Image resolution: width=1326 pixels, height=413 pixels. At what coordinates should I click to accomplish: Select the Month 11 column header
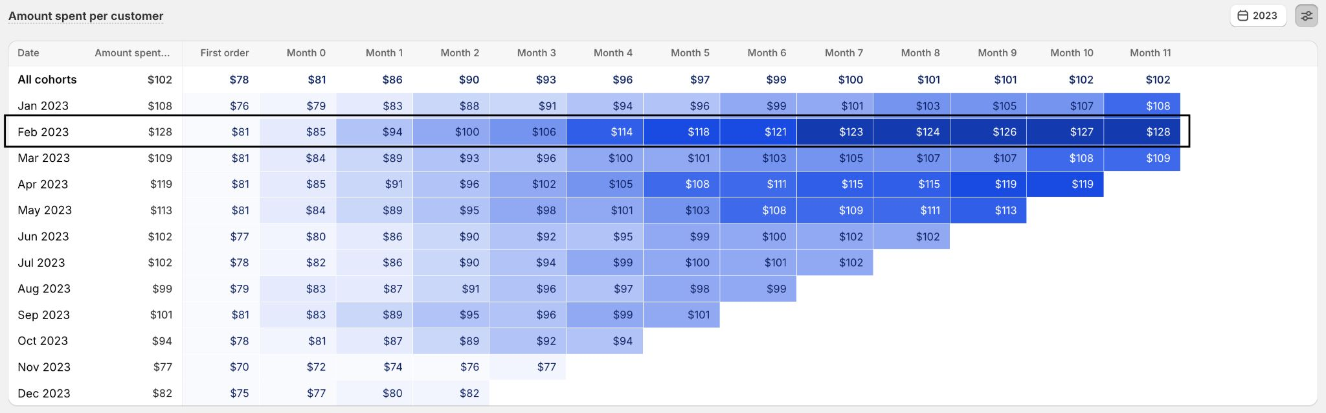(1150, 53)
